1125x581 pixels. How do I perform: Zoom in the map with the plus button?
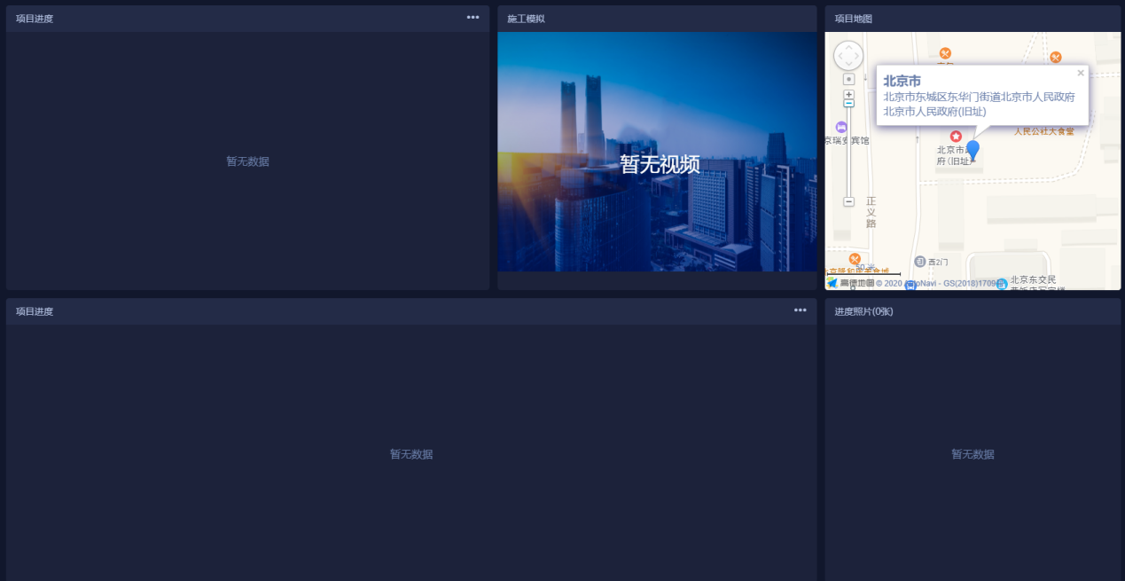pyautogui.click(x=848, y=94)
